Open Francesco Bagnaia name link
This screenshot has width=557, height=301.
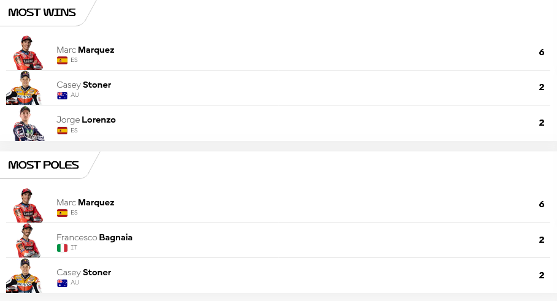[94, 237]
